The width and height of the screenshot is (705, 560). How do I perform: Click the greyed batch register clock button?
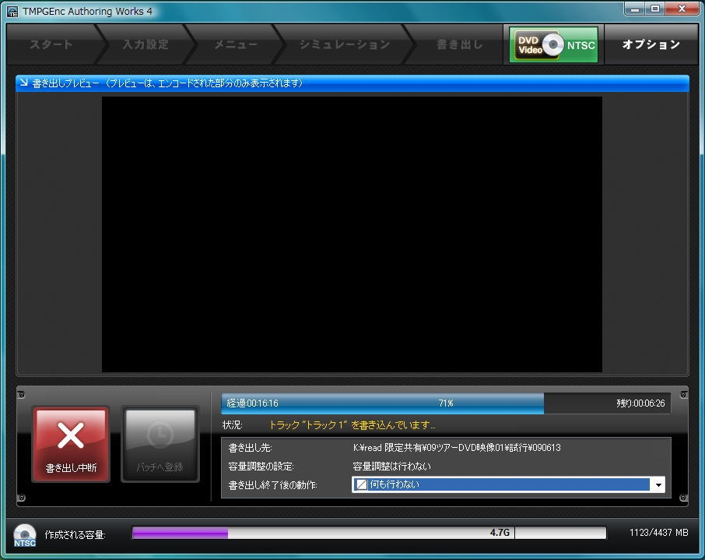(x=160, y=444)
